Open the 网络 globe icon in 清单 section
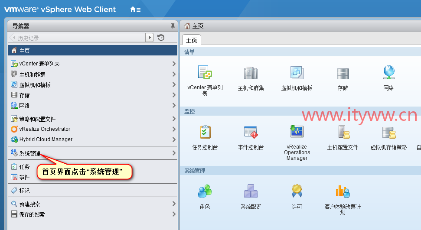421x230 pixels. (389, 72)
